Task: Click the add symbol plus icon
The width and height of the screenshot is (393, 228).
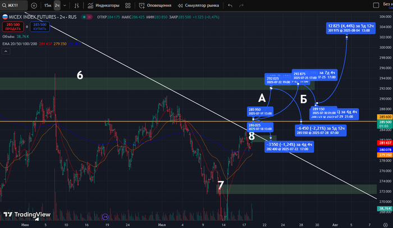Action: [34, 5]
